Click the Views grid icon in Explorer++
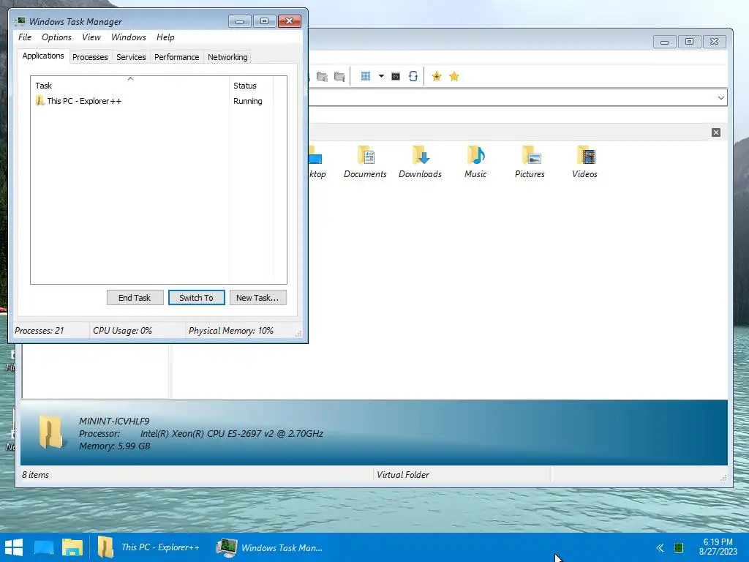 (x=366, y=76)
